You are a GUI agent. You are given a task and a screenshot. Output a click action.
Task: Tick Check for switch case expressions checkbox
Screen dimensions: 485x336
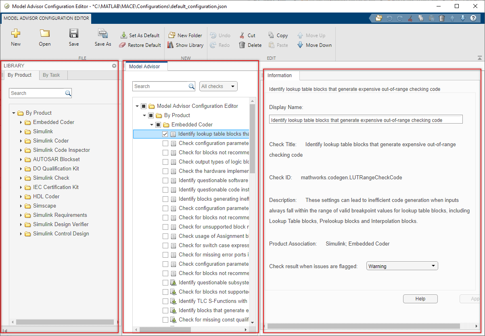click(165, 246)
